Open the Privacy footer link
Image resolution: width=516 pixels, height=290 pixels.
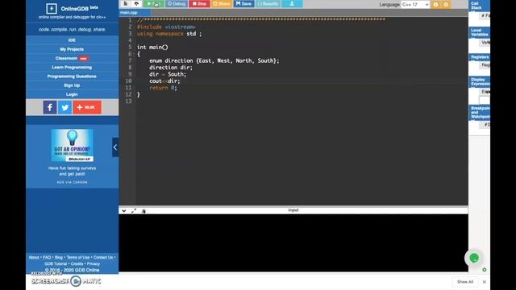click(94, 263)
